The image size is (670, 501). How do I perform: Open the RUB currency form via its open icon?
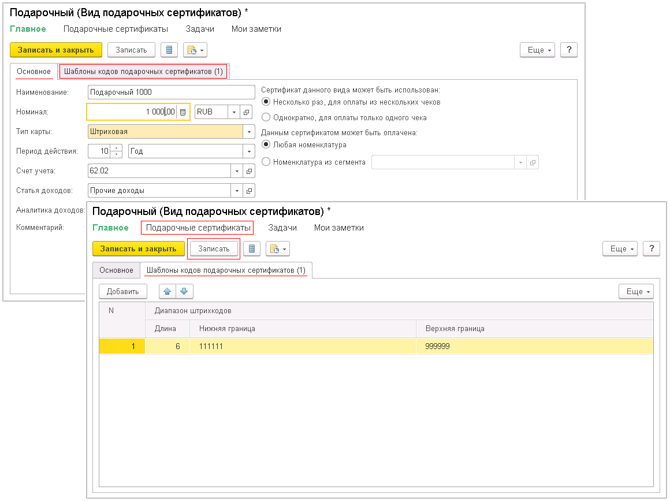[246, 112]
